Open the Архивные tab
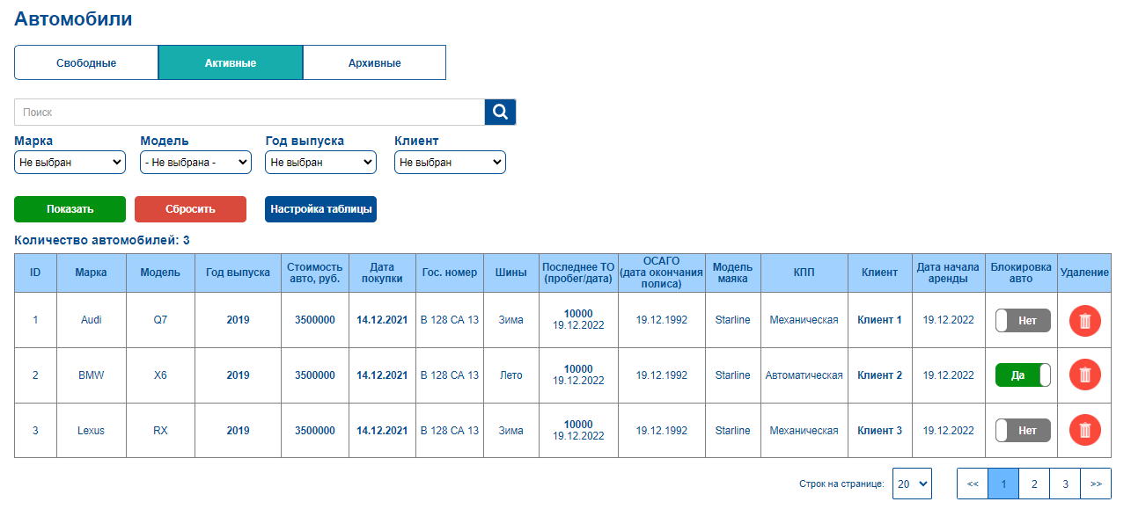The width and height of the screenshot is (1131, 531). 374,62
